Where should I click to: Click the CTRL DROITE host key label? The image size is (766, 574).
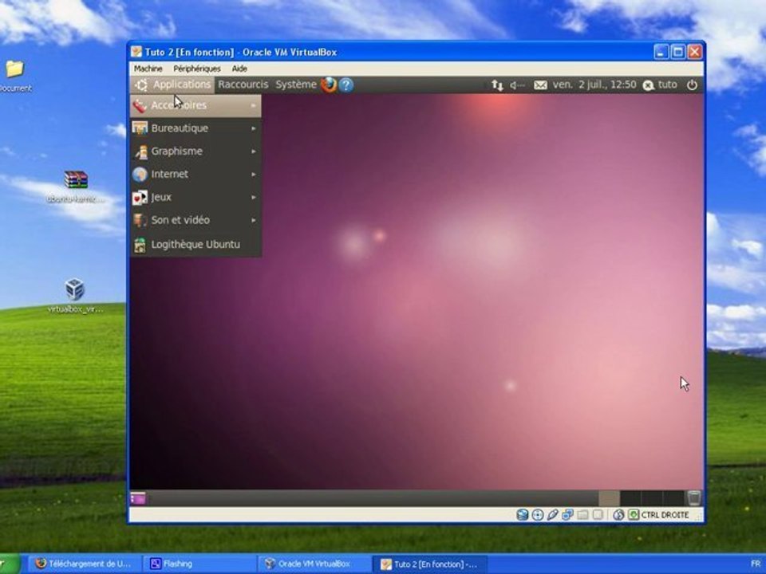[665, 515]
